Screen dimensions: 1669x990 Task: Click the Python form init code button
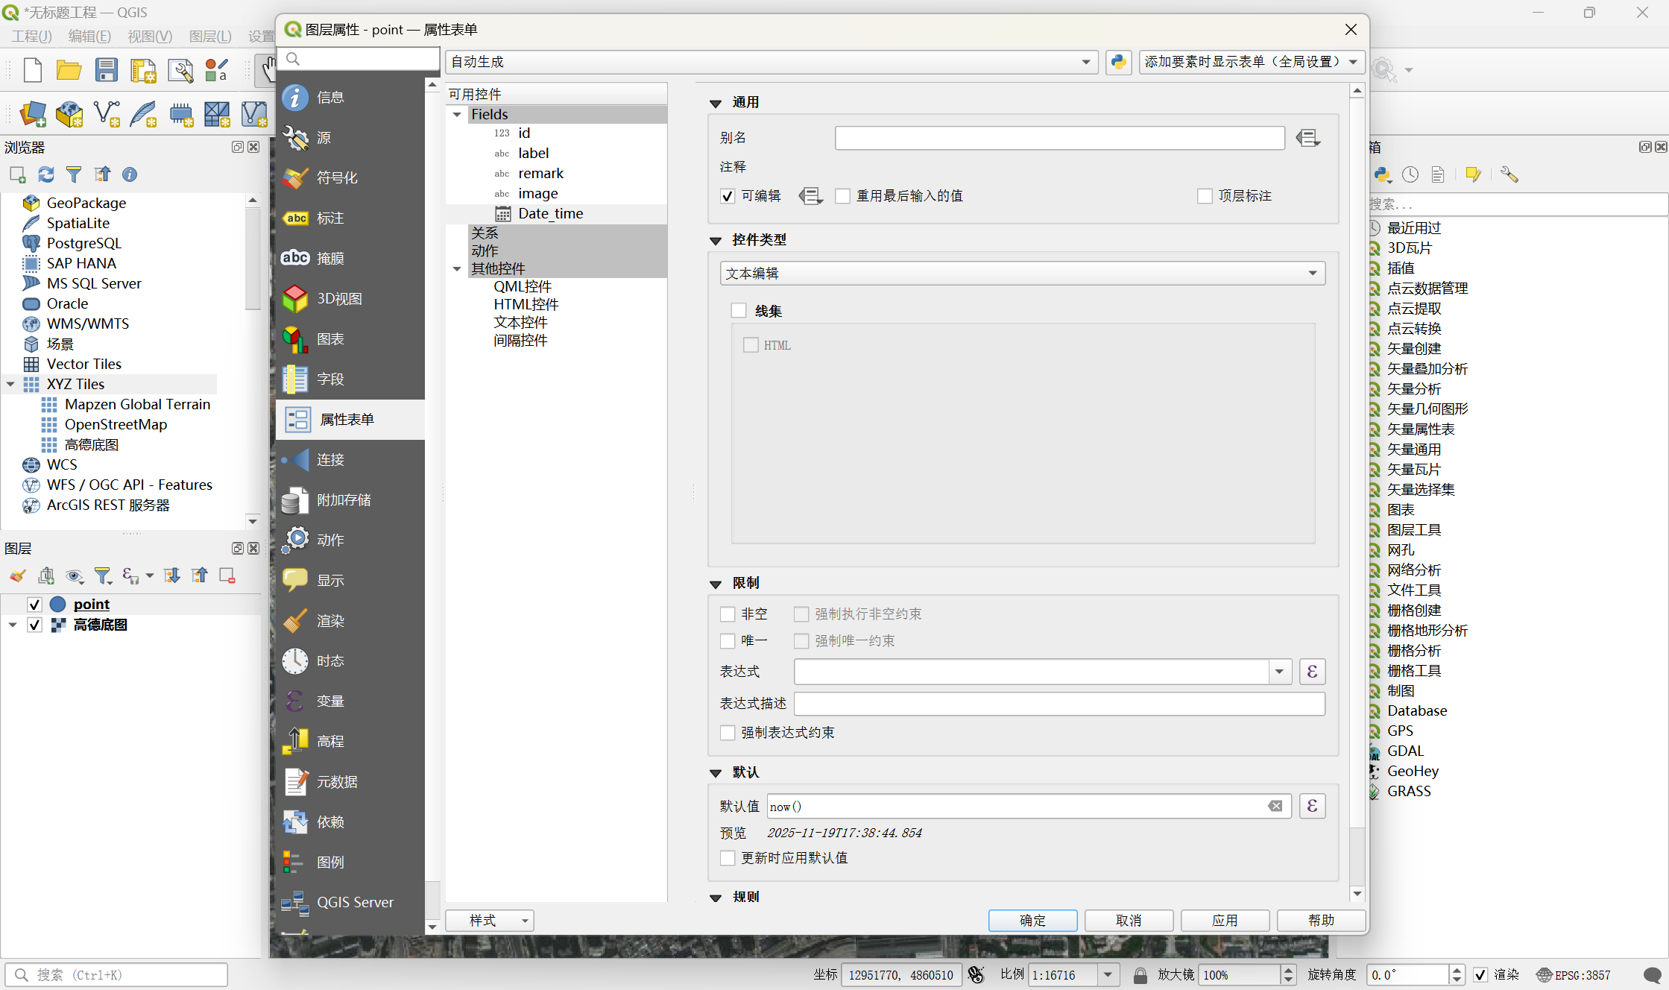(x=1118, y=62)
